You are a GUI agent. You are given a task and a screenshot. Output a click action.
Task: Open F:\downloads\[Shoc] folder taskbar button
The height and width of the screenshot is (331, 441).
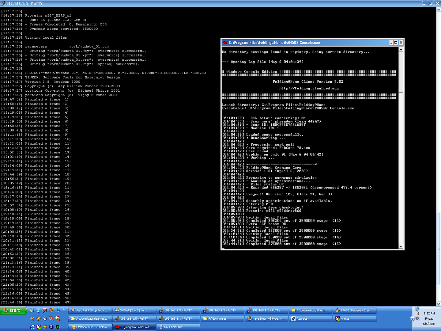coord(311,310)
